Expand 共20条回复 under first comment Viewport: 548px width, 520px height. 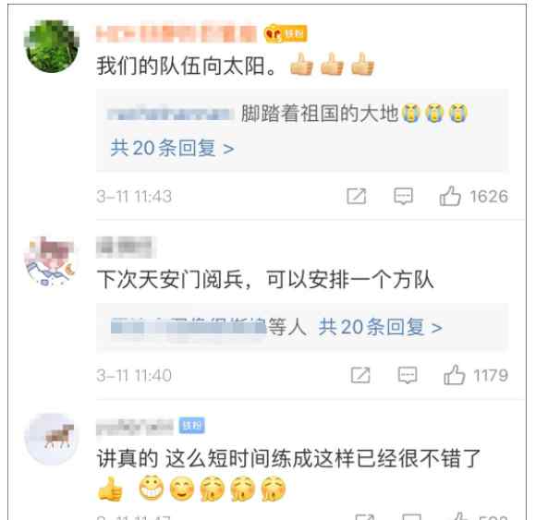(x=172, y=148)
